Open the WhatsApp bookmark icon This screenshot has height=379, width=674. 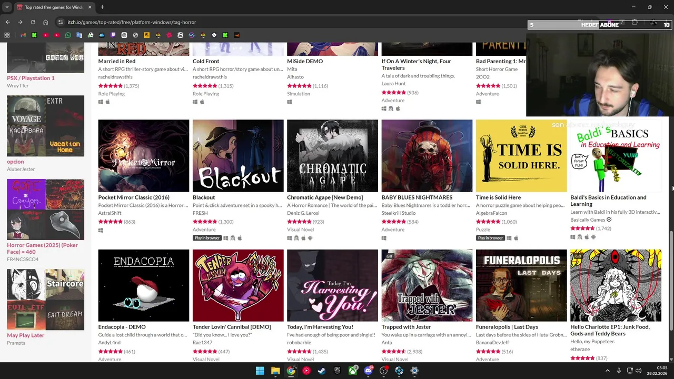pyautogui.click(x=68, y=35)
